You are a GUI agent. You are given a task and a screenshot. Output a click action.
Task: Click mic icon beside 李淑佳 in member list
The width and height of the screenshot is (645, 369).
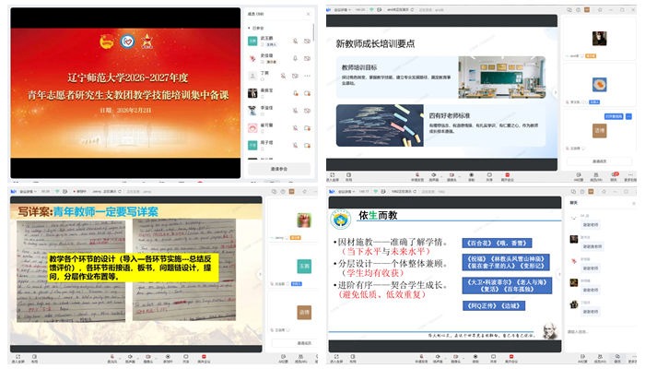(x=296, y=110)
